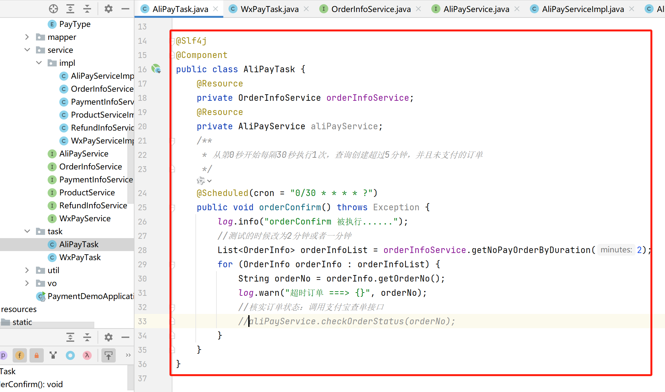Screen dimensions: 665x392
Task: Click Expand All in the Project panel toolbar
Action: click(x=70, y=9)
